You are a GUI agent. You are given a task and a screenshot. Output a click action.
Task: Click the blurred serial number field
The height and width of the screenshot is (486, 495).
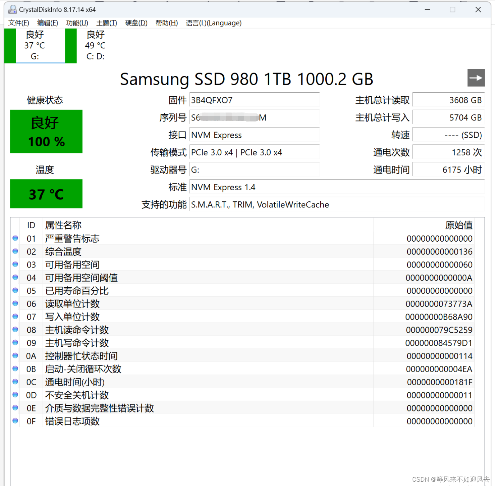pos(255,117)
